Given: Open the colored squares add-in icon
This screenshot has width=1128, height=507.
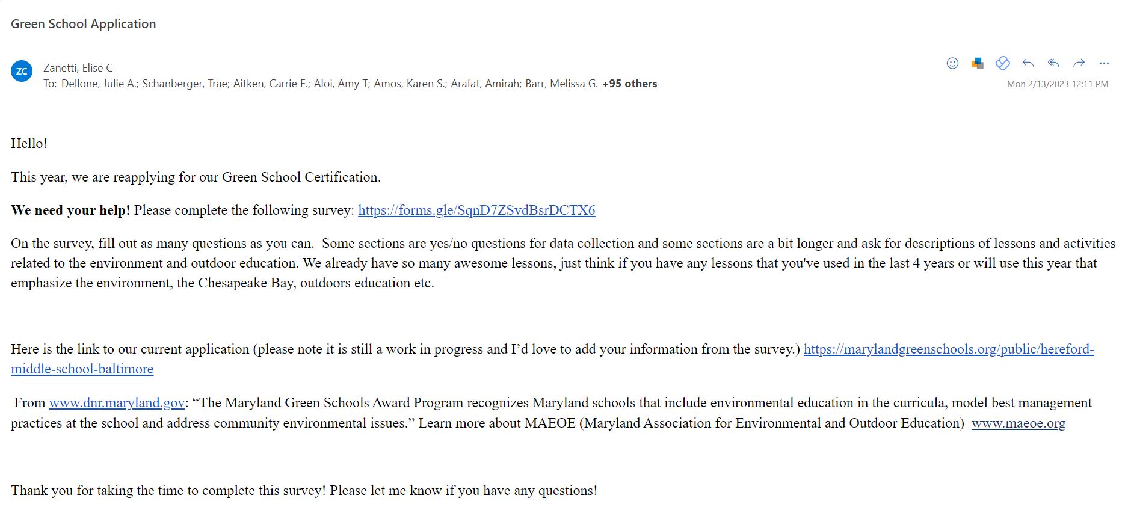Looking at the screenshot, I should (x=977, y=63).
